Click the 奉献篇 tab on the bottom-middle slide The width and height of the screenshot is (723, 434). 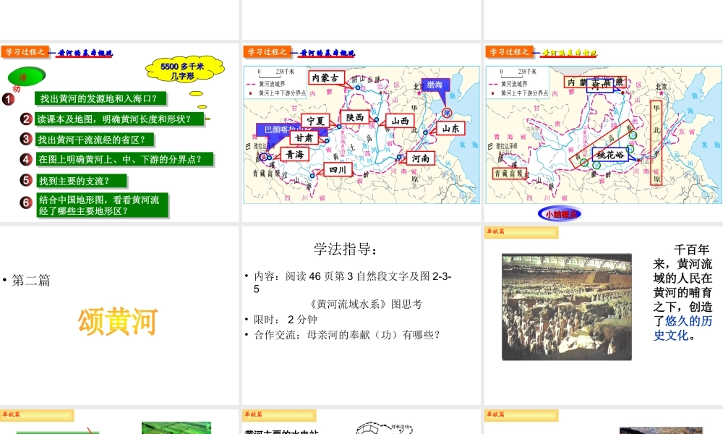click(279, 415)
